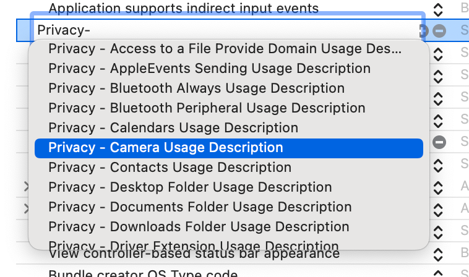Open key stepper for View controller-based status bar appearance

[438, 255]
